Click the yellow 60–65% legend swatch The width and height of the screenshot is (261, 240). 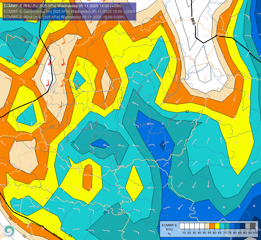[217, 226]
